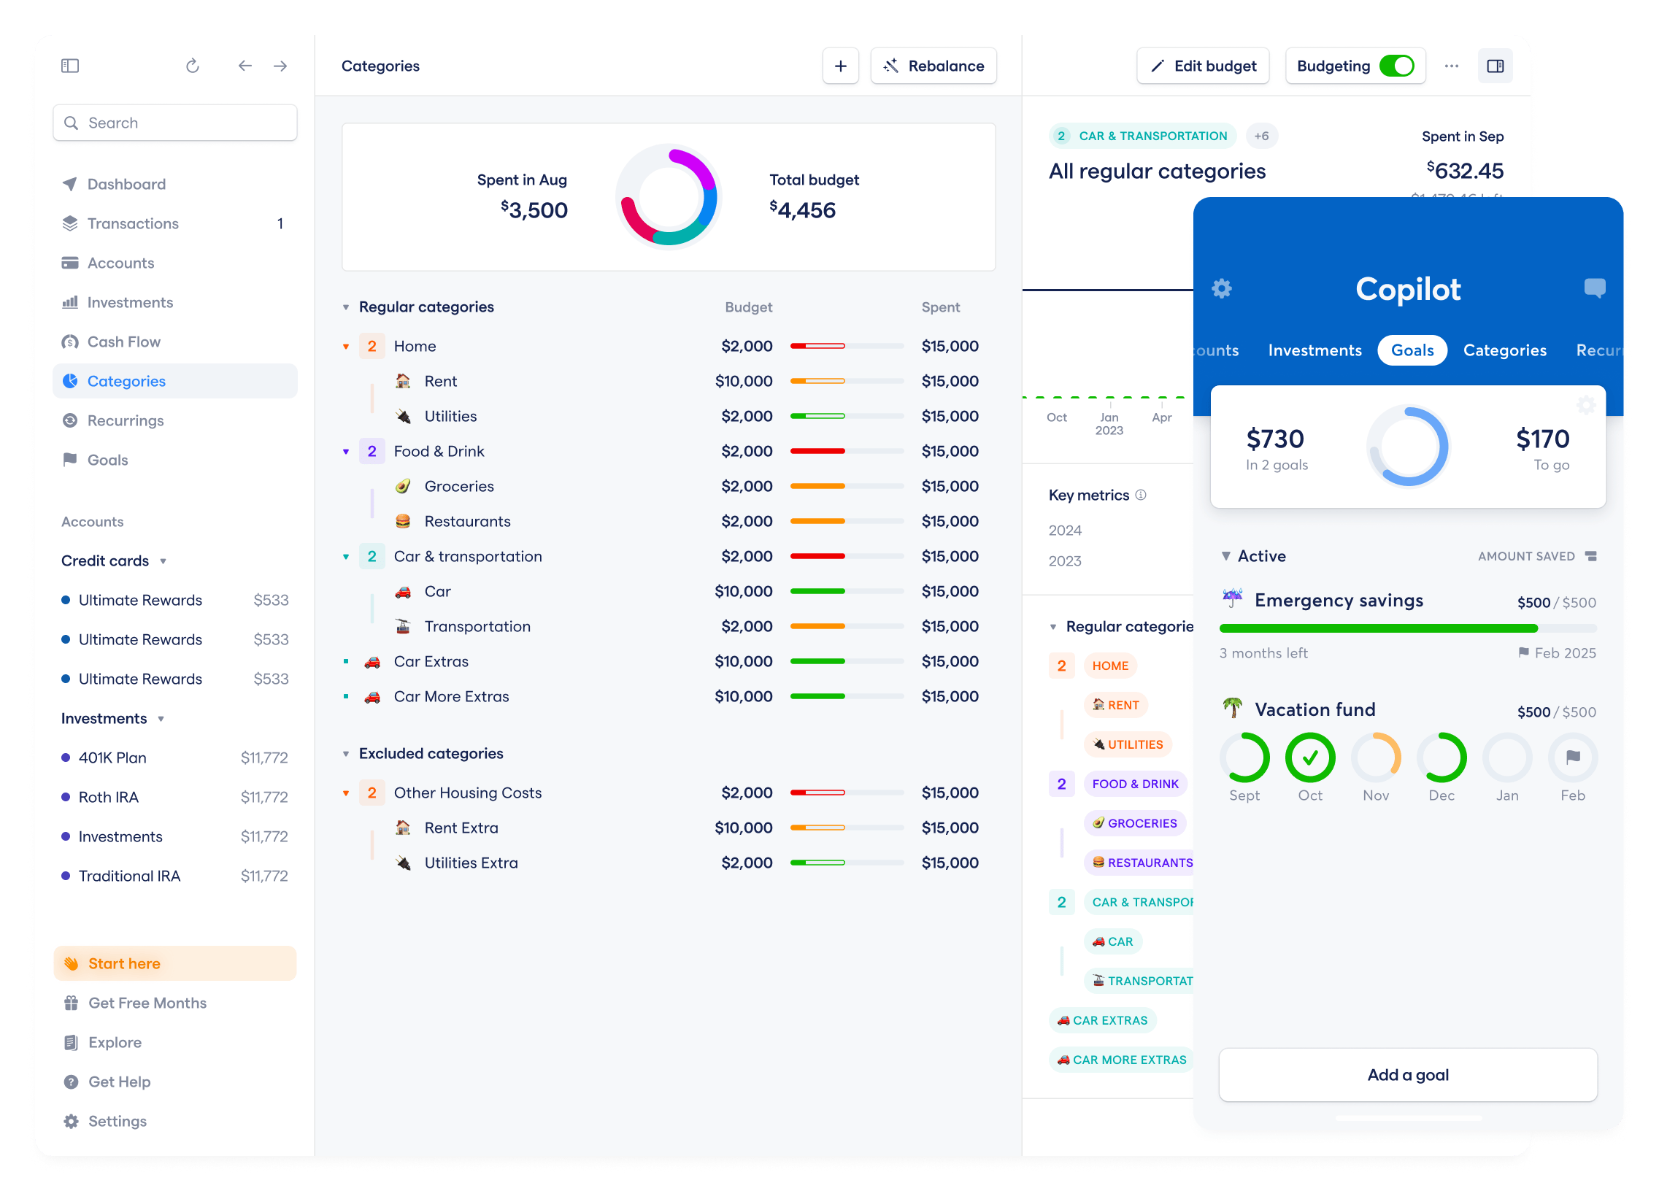Click Emergency savings green progress bar

[1378, 628]
